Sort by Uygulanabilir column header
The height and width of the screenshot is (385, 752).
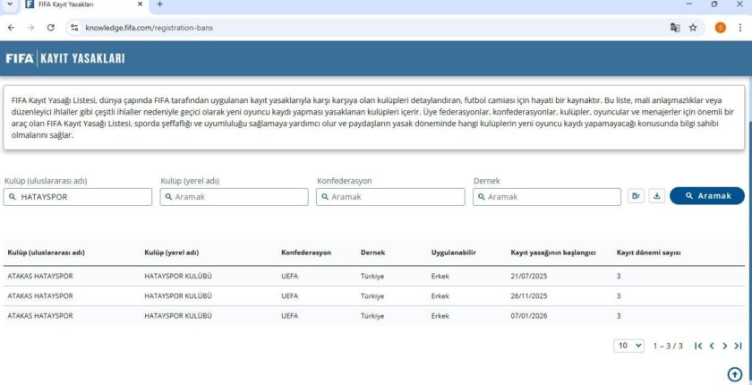[454, 252]
